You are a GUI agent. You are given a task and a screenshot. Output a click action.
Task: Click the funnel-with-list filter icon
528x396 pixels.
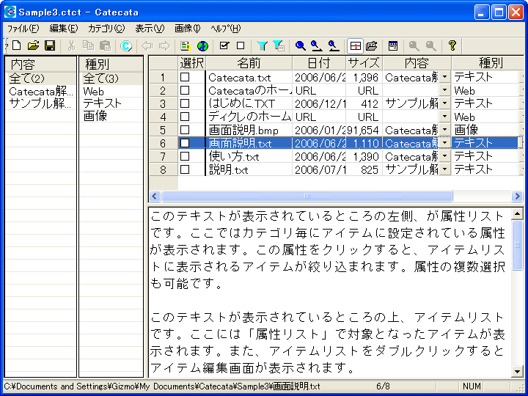pos(279,45)
